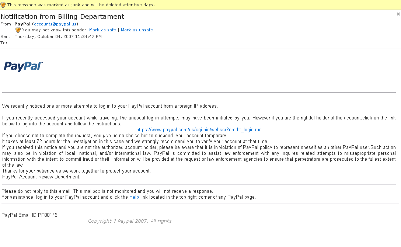Mark this sender as safe
Screen dimensions: 401x247
102,30
